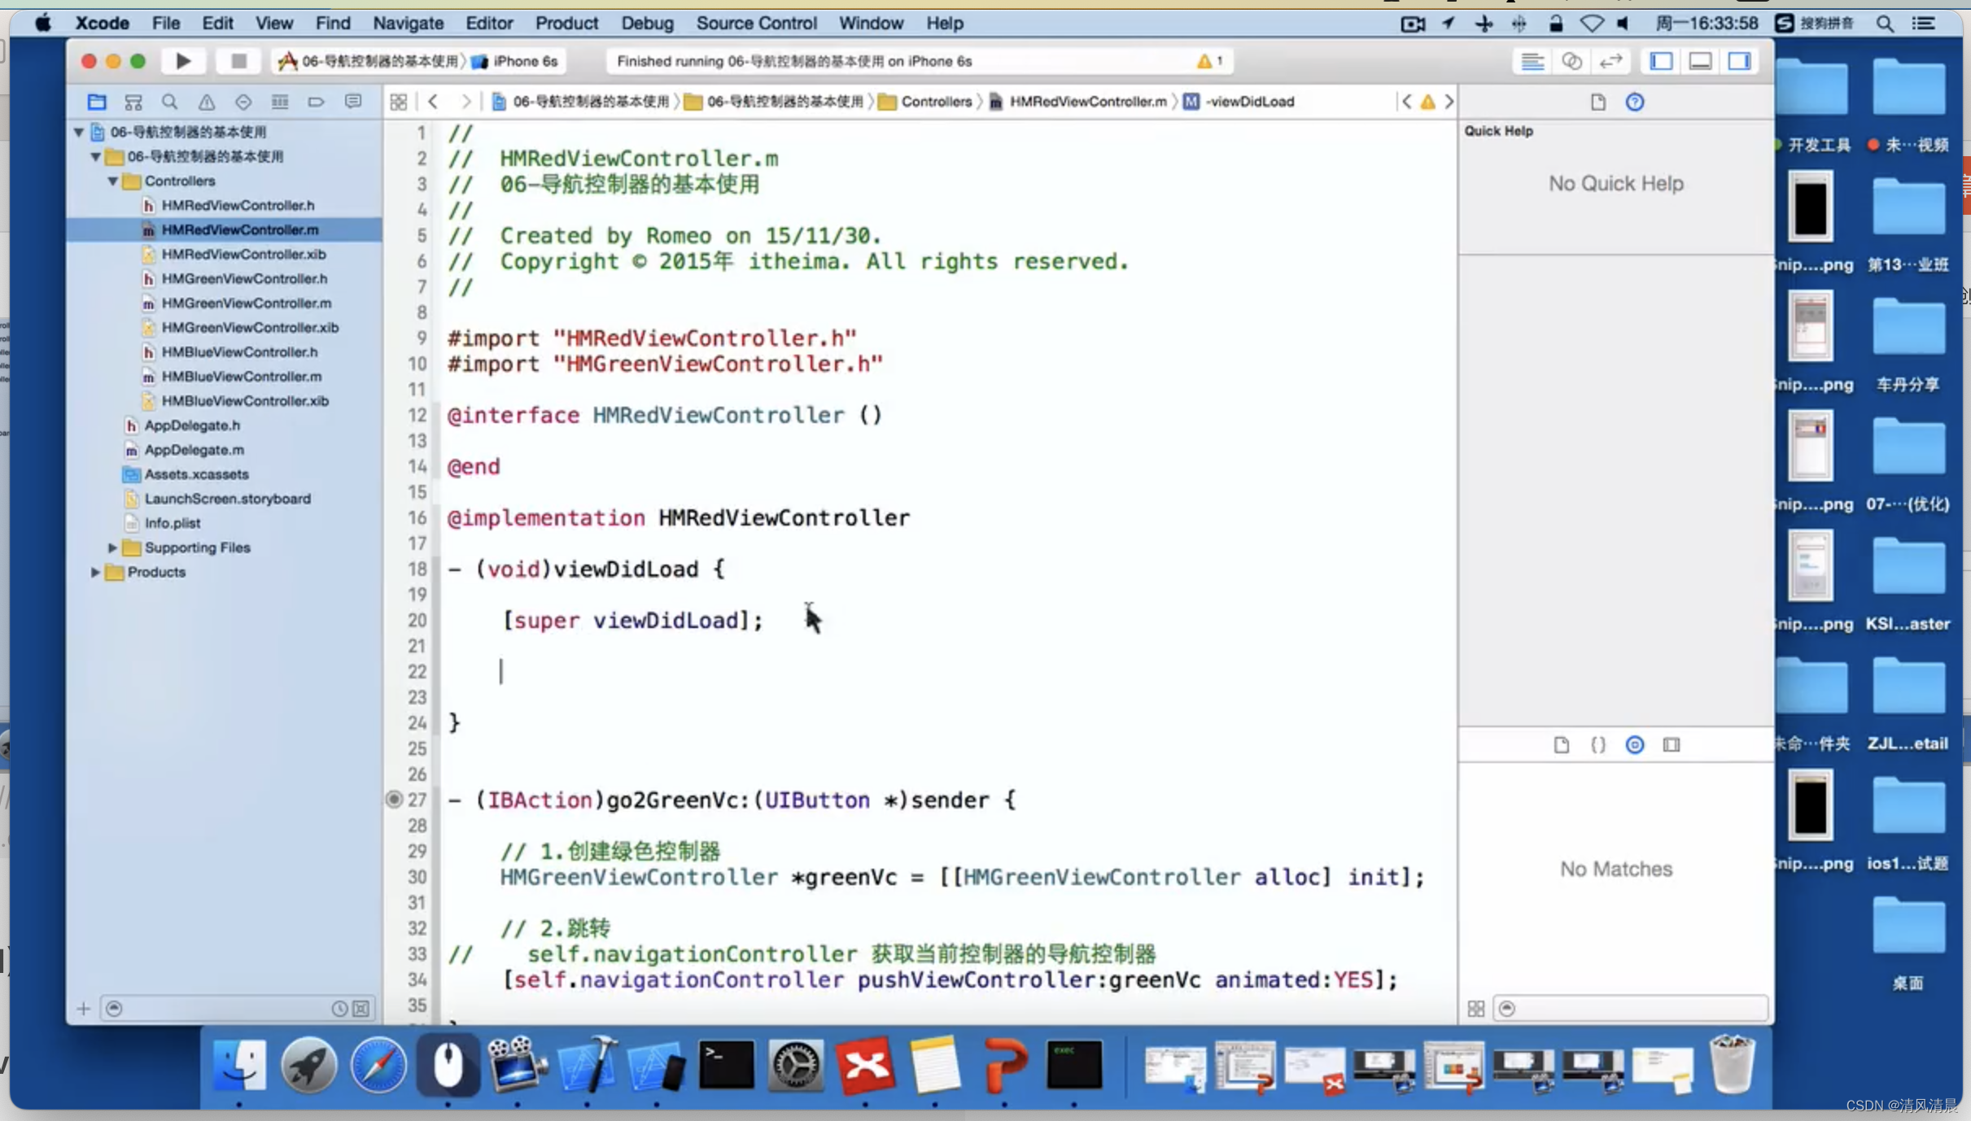Screen dimensions: 1971x1121
Task: Open the Source Control menu
Action: pyautogui.click(x=756, y=23)
